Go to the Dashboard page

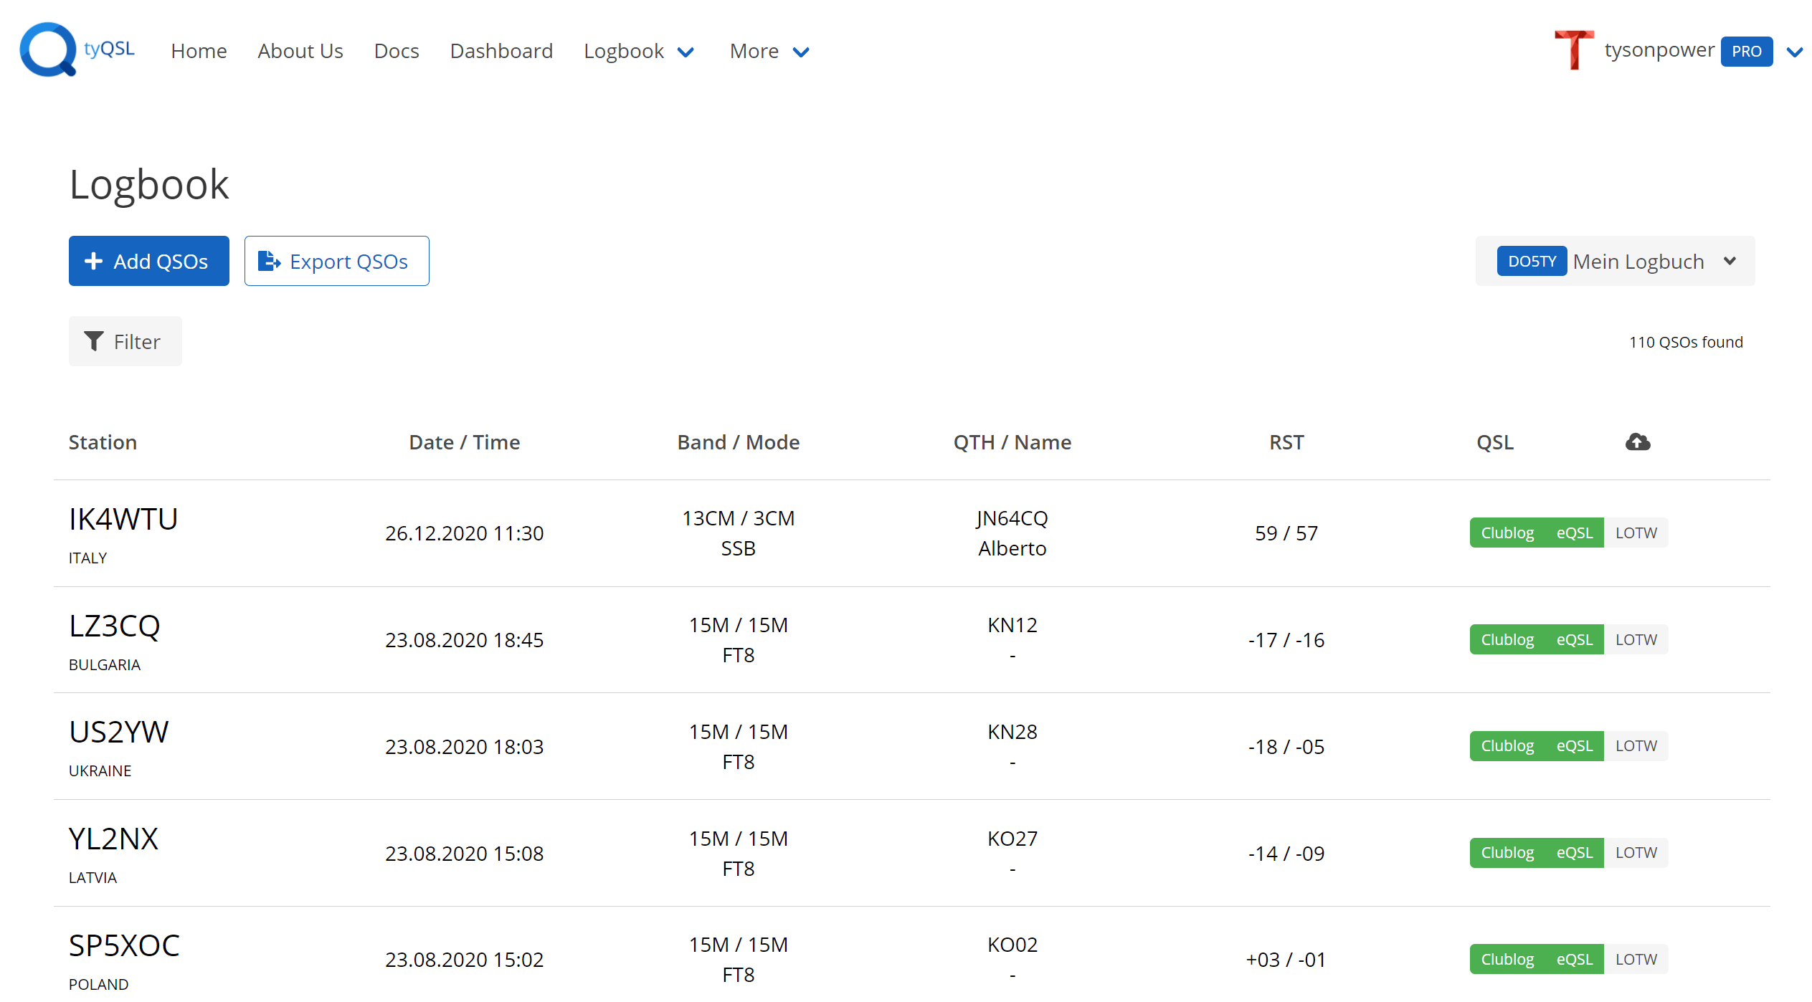coord(501,52)
